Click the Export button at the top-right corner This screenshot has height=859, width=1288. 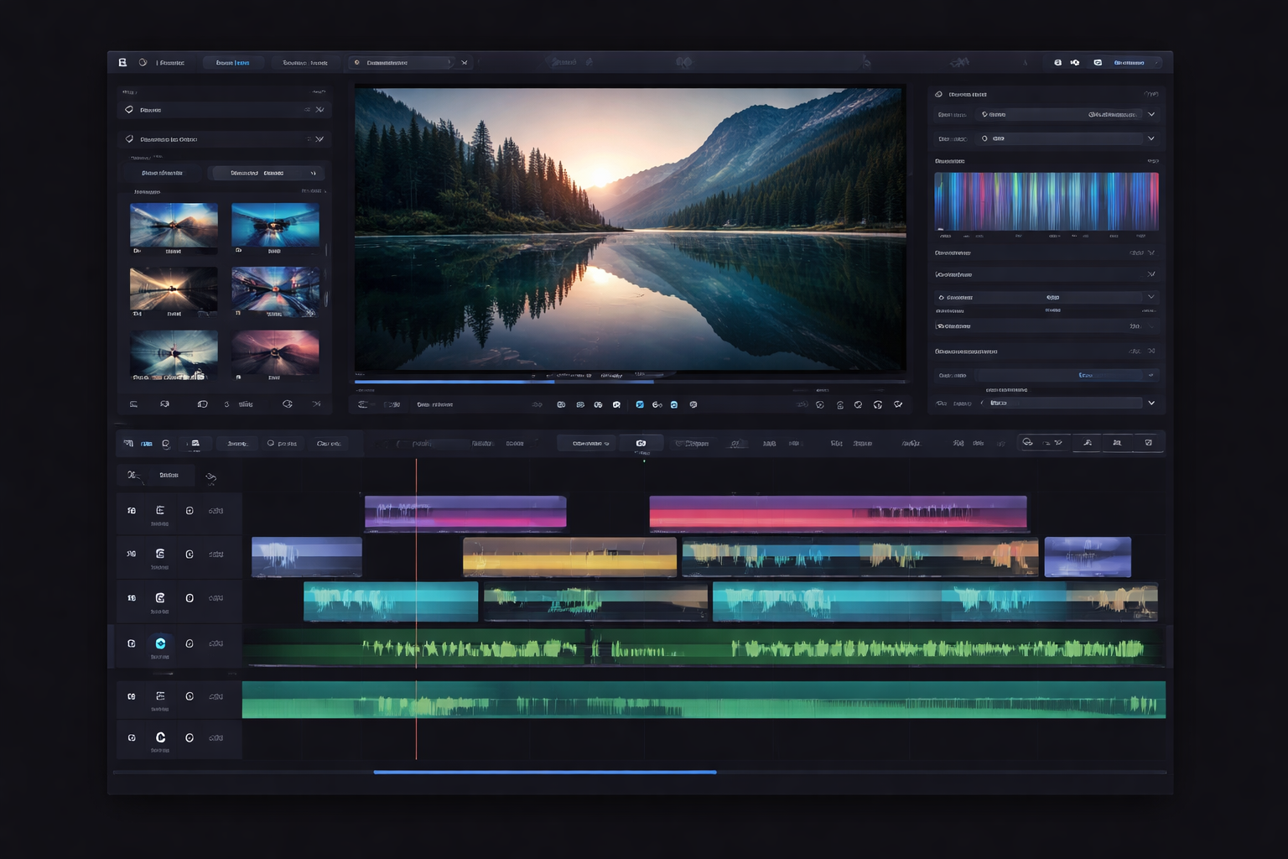coord(1131,62)
